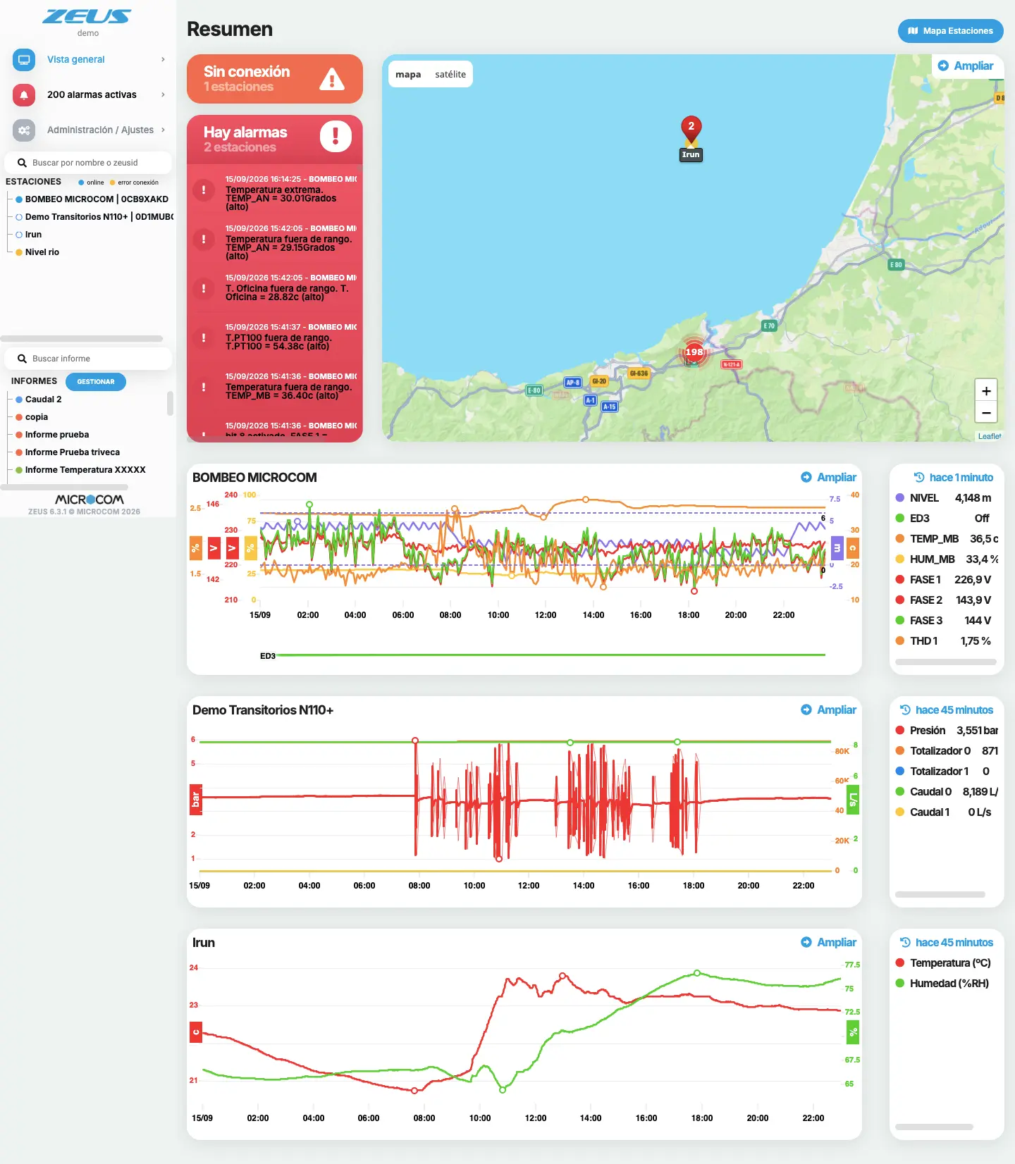This screenshot has height=1164, width=1015.
Task: Click the Irun map pin marker labeled 2
Action: point(691,129)
